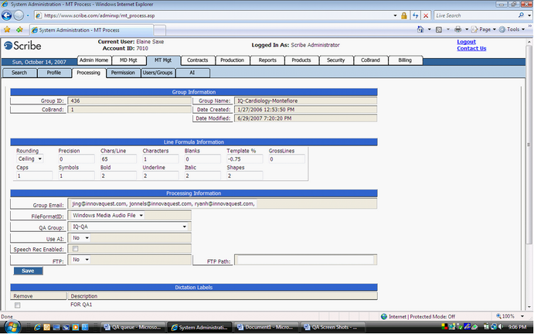Viewport: 534px width, 334px height.
Task: Go back with the browser Back arrow
Action: pos(6,15)
